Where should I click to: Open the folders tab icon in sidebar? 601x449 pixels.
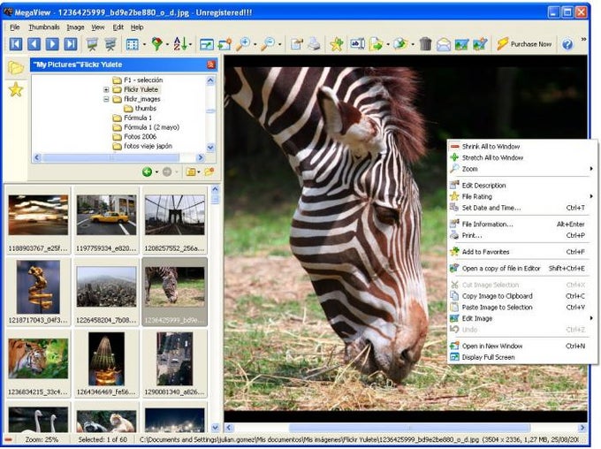[15, 67]
